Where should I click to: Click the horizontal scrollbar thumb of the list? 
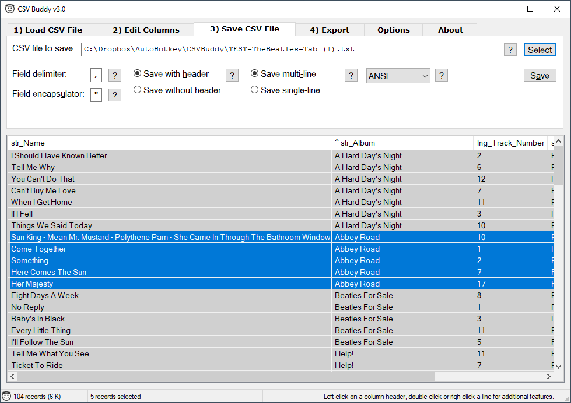coord(226,376)
